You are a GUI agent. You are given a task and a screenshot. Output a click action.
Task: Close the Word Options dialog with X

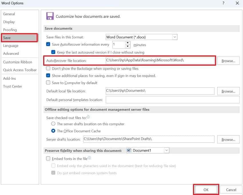pos(237,3)
